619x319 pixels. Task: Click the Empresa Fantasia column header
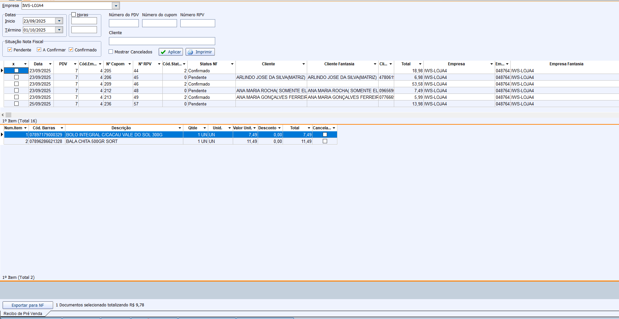566,64
